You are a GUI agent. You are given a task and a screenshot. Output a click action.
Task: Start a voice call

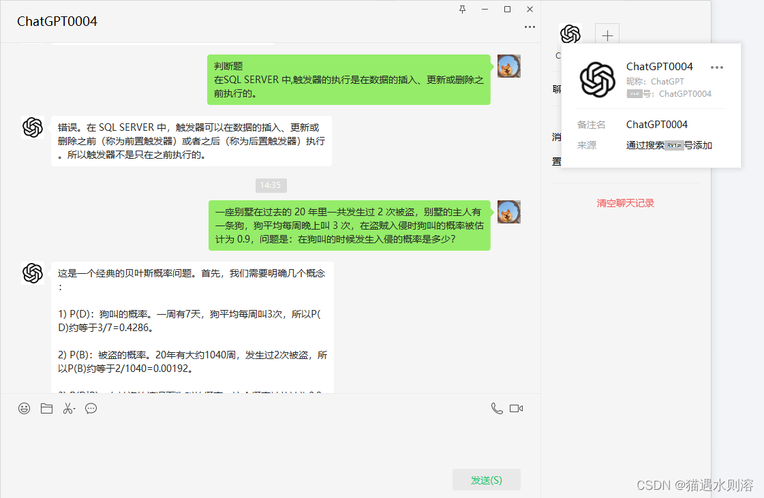(x=497, y=408)
